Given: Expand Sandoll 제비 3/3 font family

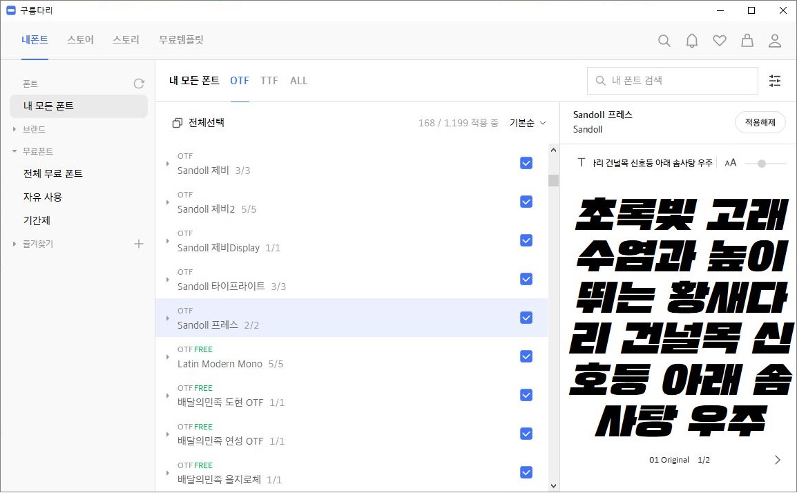Looking at the screenshot, I should coord(167,164).
